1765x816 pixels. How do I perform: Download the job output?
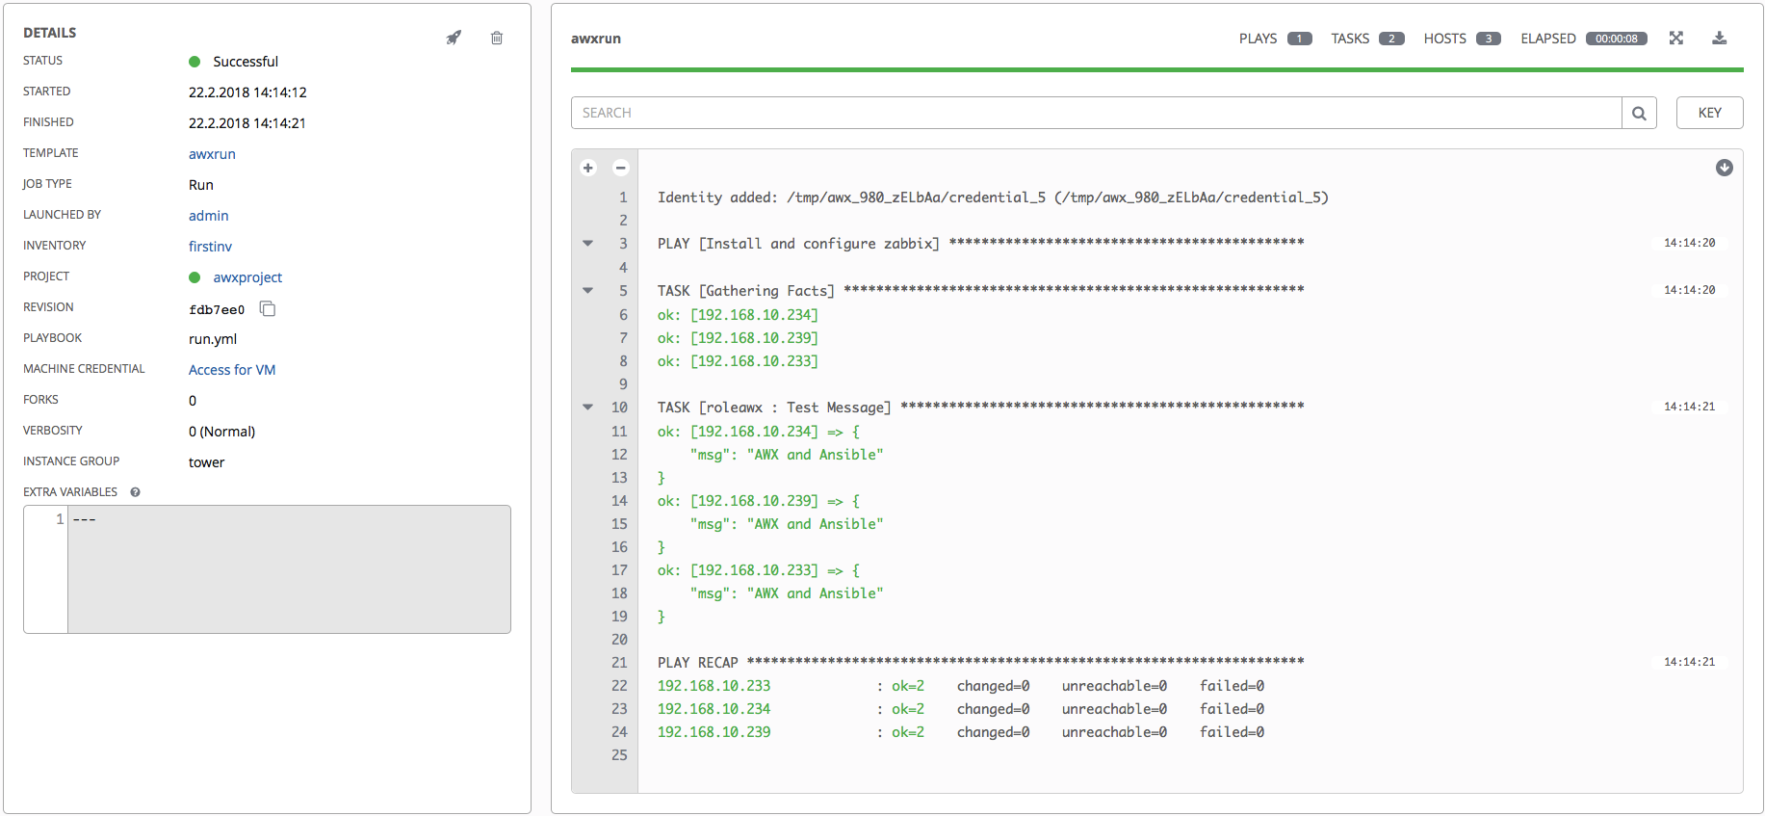pyautogui.click(x=1720, y=38)
